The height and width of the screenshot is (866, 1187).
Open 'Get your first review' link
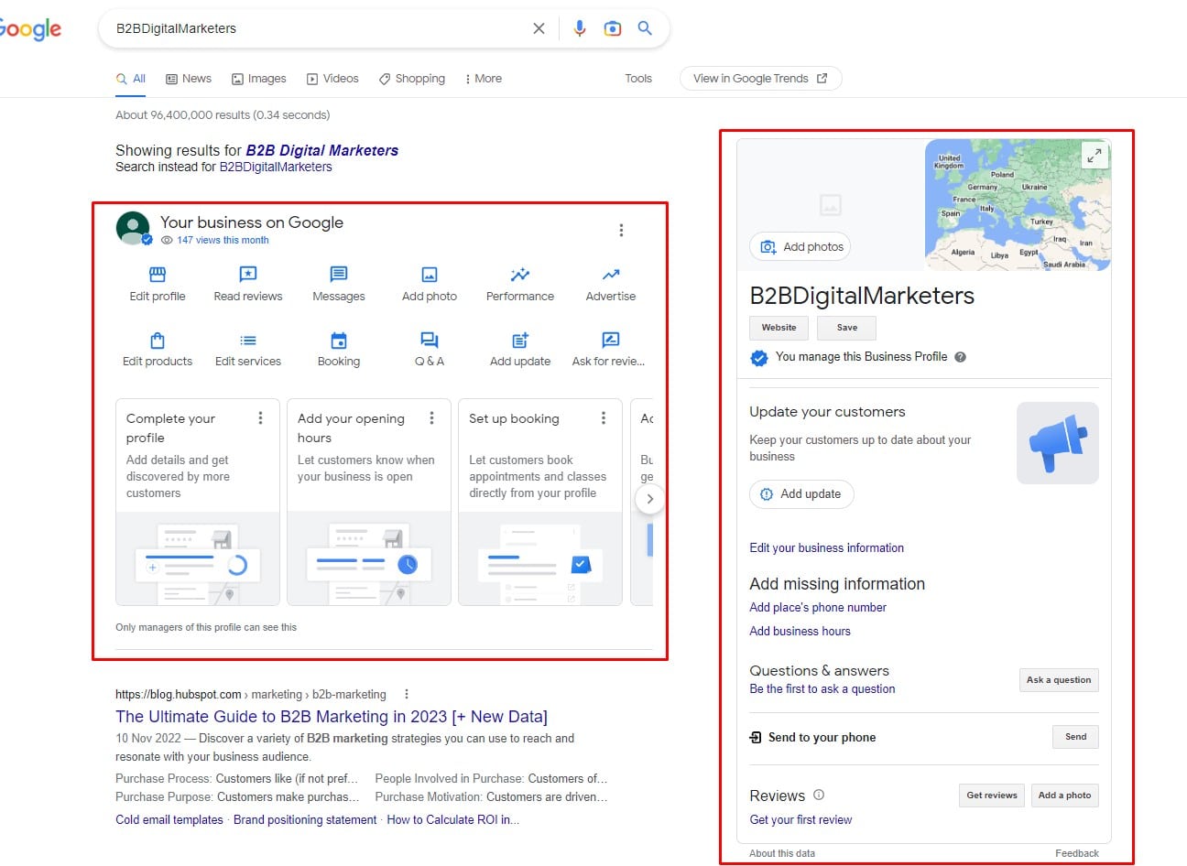coord(800,820)
